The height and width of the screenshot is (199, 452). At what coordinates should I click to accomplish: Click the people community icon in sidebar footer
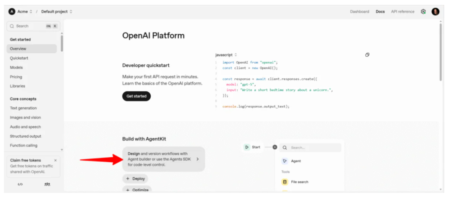[x=47, y=184]
